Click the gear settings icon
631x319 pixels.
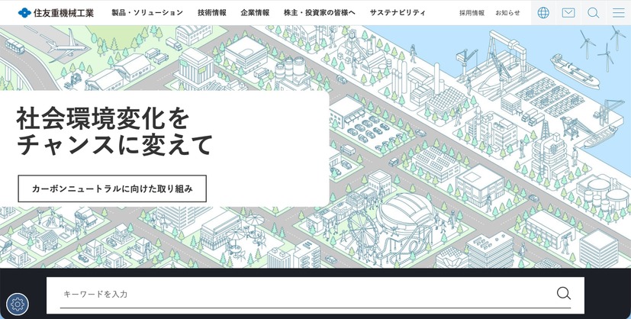[18, 304]
